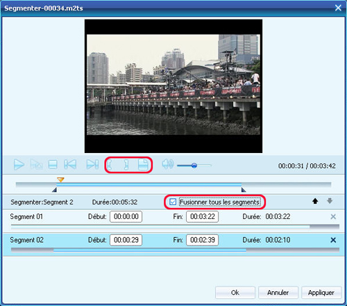Set segment end point bracket icon
Viewport: 347px width, 306px height.
[x=126, y=165]
